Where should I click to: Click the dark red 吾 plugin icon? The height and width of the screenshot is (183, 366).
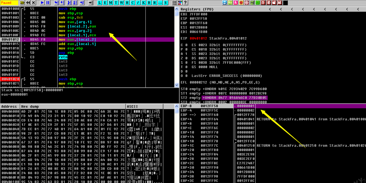click(x=263, y=3)
